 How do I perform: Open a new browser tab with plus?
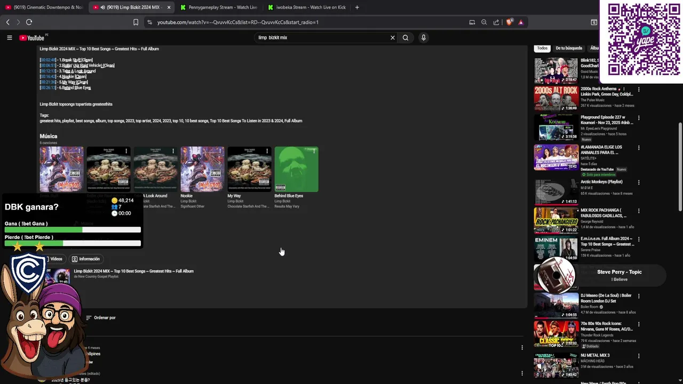tap(357, 7)
